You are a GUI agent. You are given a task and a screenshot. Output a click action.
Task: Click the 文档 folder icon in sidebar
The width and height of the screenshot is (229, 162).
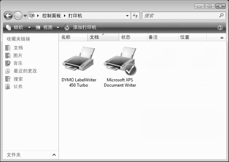point(8,48)
